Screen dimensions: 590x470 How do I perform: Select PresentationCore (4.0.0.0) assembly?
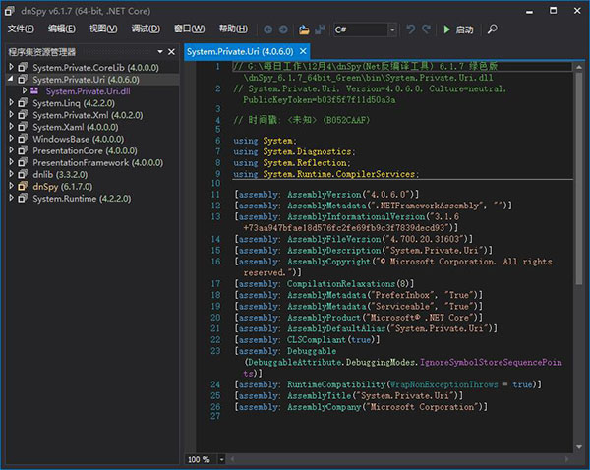[x=85, y=150]
